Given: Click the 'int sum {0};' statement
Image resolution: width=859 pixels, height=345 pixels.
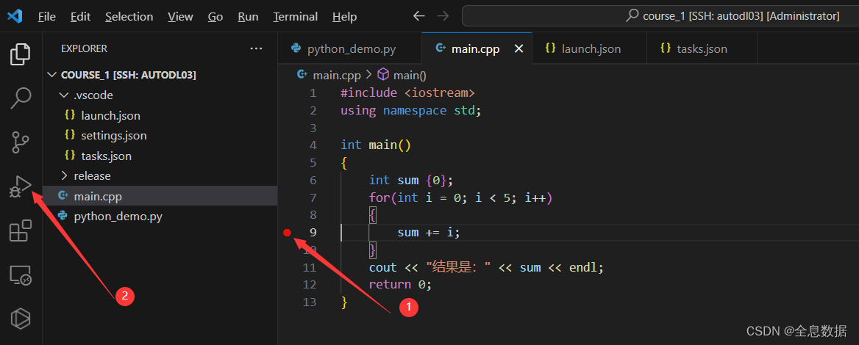Looking at the screenshot, I should point(411,180).
